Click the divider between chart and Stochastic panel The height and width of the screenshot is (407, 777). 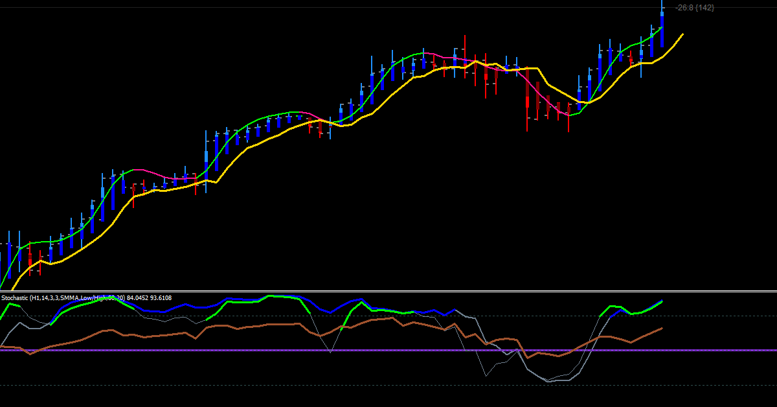click(388, 291)
